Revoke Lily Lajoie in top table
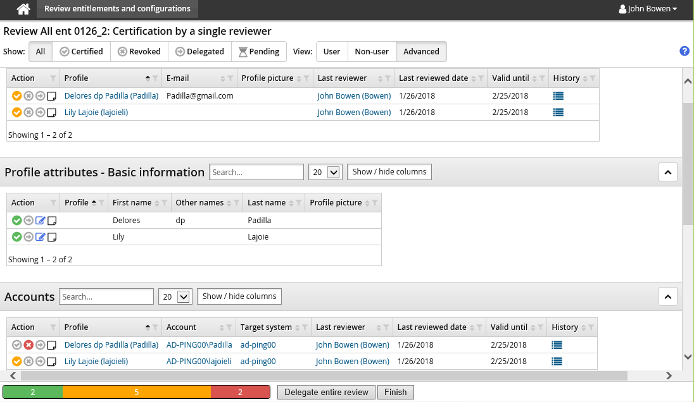The width and height of the screenshot is (694, 402). 28,113
